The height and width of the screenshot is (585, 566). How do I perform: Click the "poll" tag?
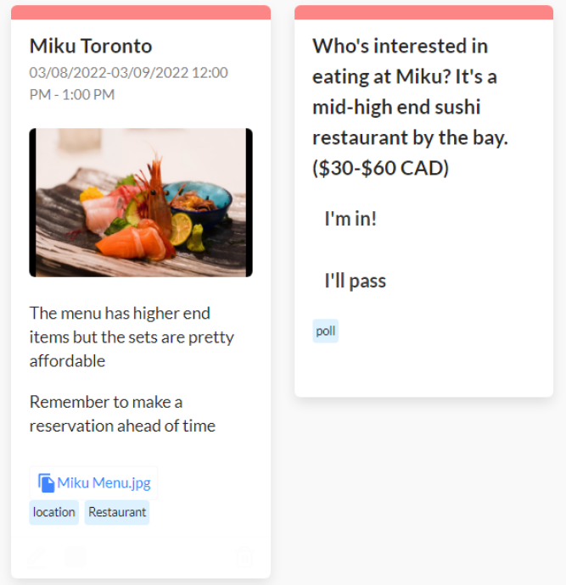tap(325, 331)
